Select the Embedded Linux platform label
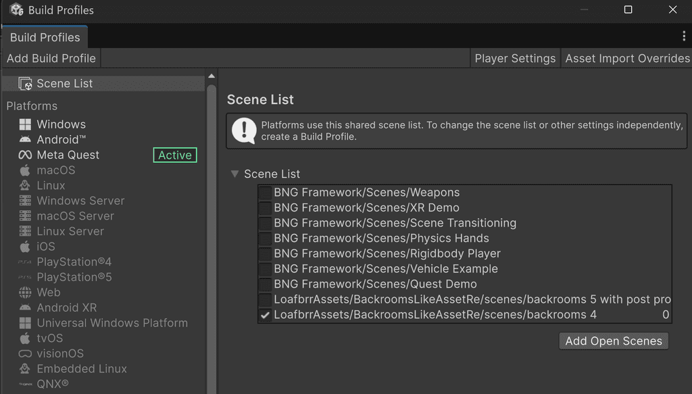692x394 pixels. 82,368
